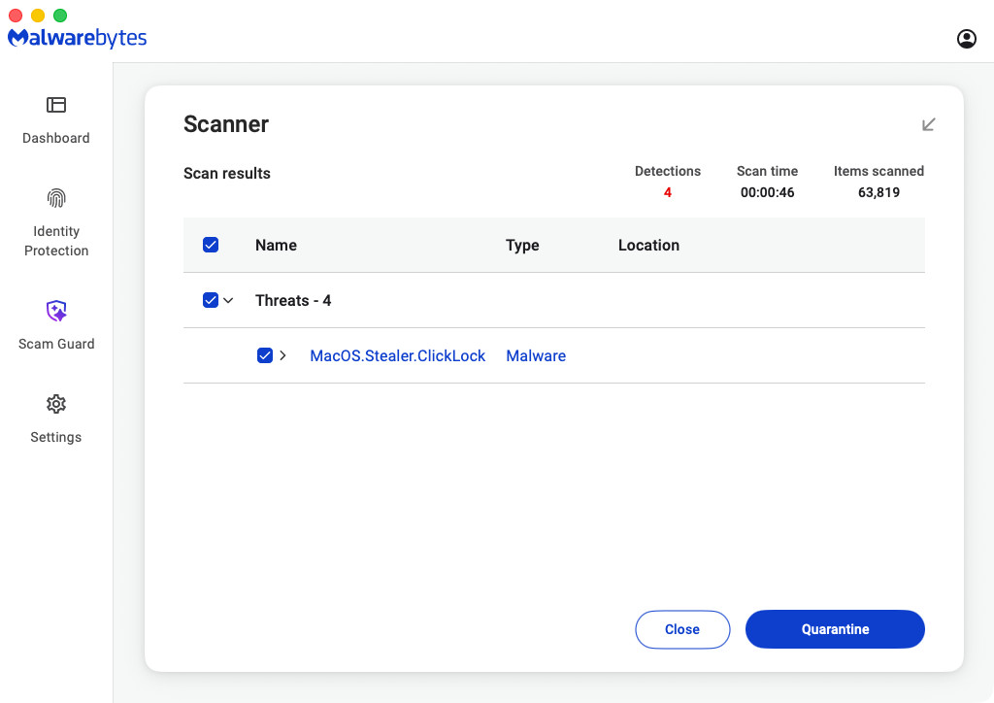The width and height of the screenshot is (994, 703).
Task: Select the Scam Guard label
Action: [55, 344]
